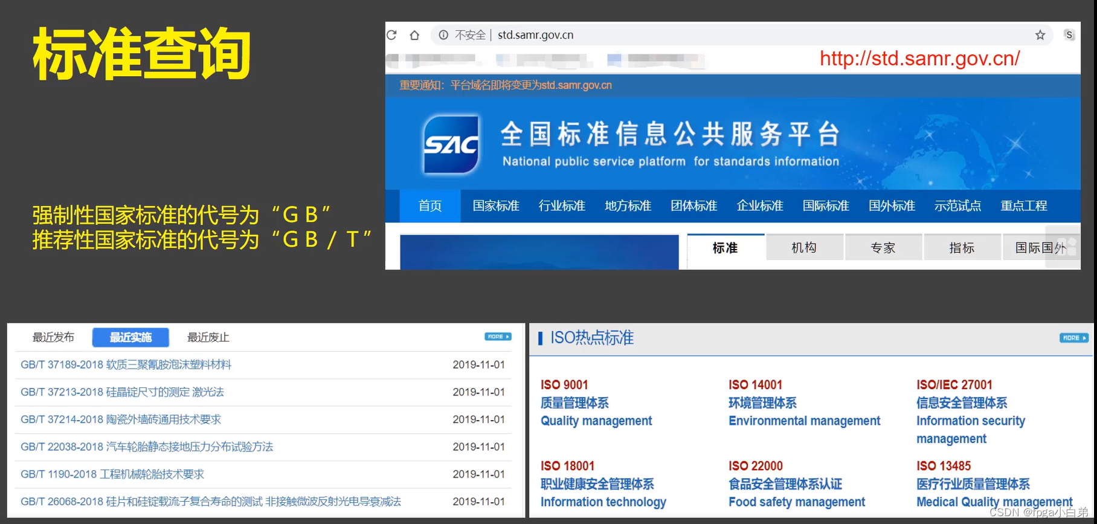Click MORE button in ISO热点标准 panel
Screen dimensions: 1097x524
point(1074,338)
